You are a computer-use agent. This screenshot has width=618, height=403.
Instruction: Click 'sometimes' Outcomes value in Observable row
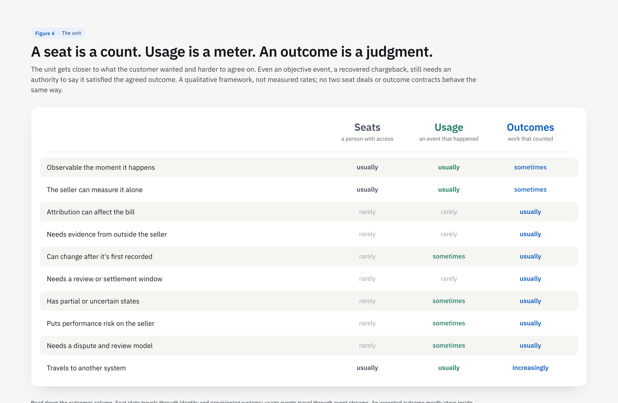click(x=530, y=167)
